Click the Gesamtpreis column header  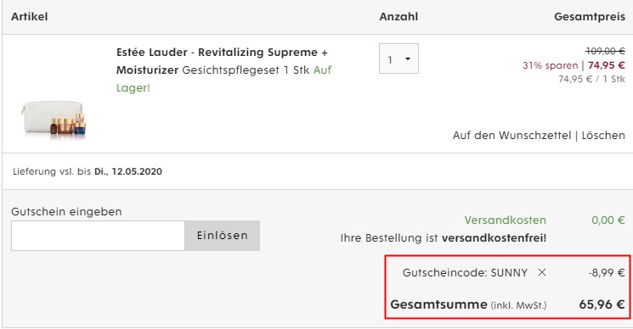tap(590, 17)
